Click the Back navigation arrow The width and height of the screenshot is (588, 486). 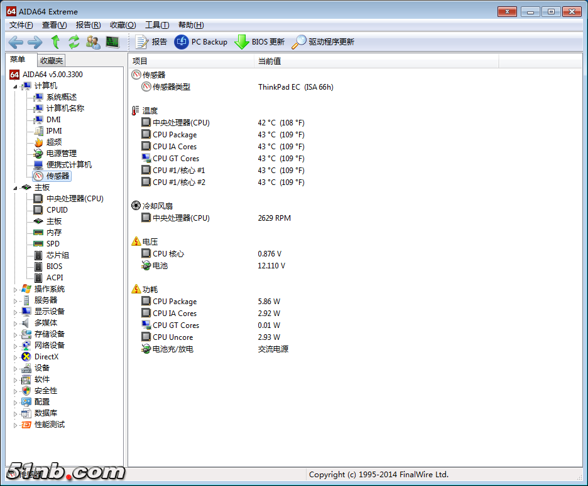pyautogui.click(x=16, y=42)
